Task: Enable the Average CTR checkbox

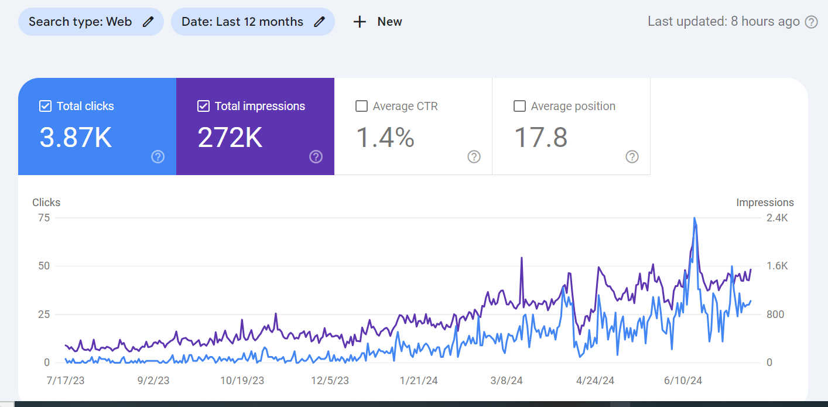Action: point(361,106)
